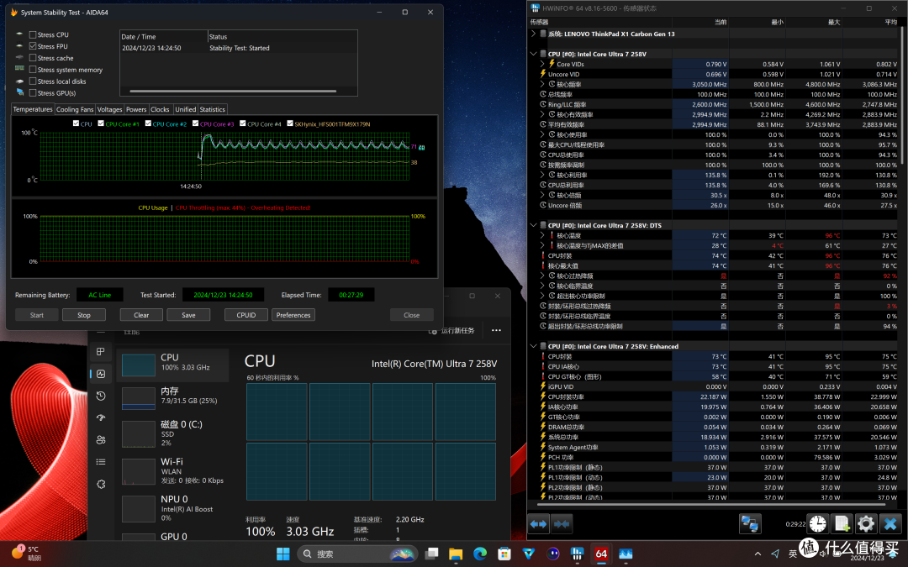This screenshot has width=908, height=567.
Task: Click AIDA64 icon in the Windows taskbar
Action: [x=601, y=554]
